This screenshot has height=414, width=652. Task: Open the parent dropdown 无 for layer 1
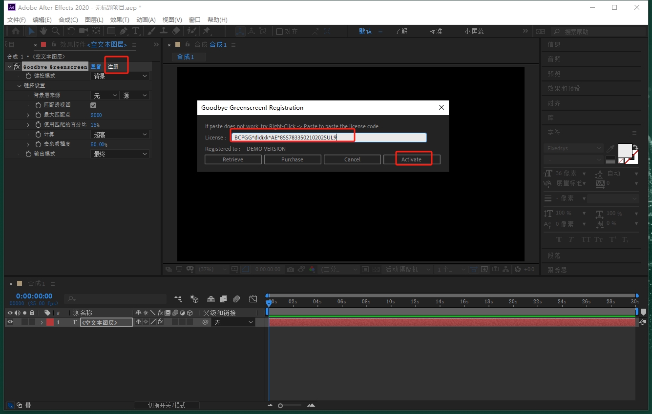pos(233,322)
